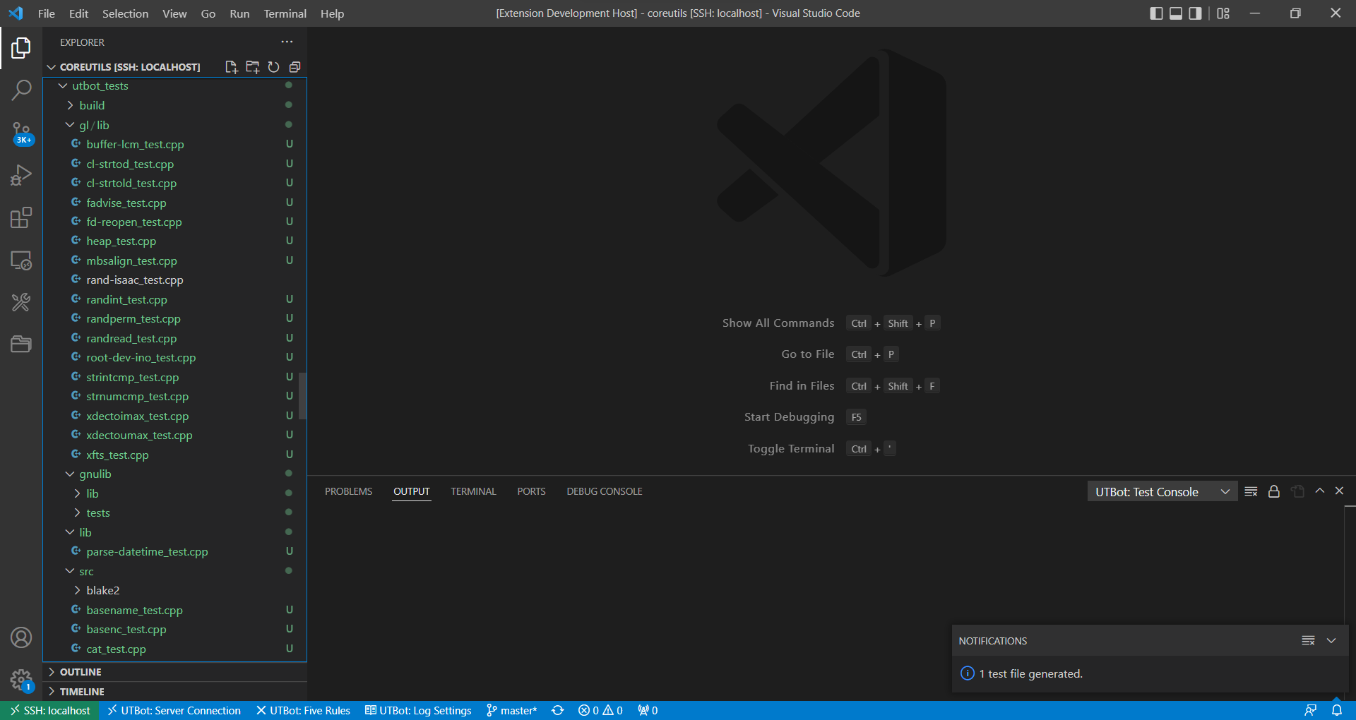Open the Selection menu
1356x720 pixels.
(125, 13)
